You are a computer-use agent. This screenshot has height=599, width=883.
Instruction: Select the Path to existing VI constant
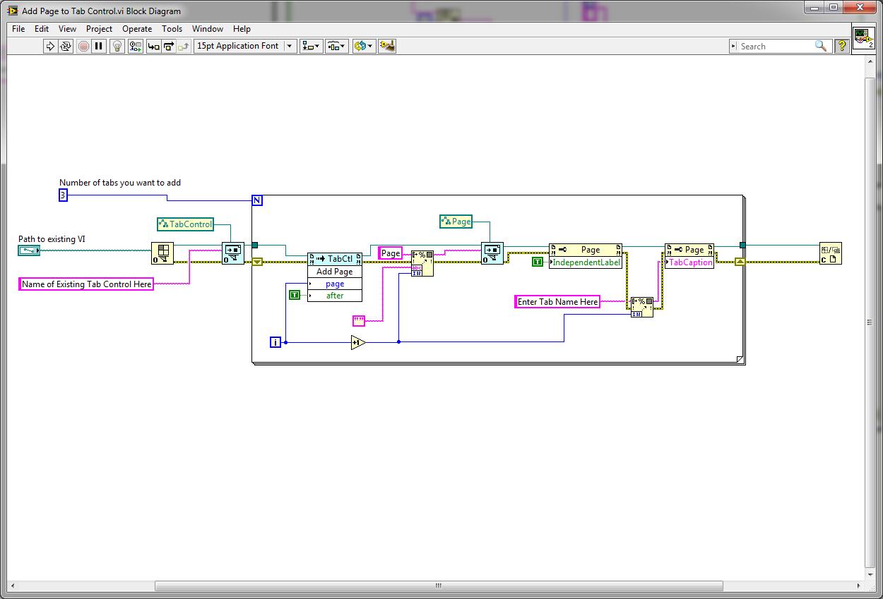(29, 250)
